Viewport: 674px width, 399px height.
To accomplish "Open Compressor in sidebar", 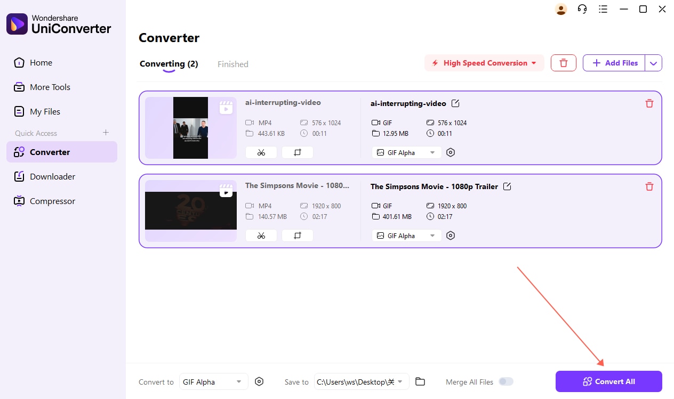I will pyautogui.click(x=62, y=201).
